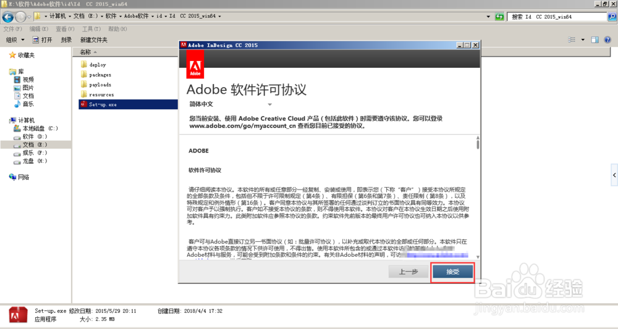Image resolution: width=618 pixels, height=329 pixels.
Task: Open the 组织 dropdown in toolbar
Action: pyautogui.click(x=15, y=40)
